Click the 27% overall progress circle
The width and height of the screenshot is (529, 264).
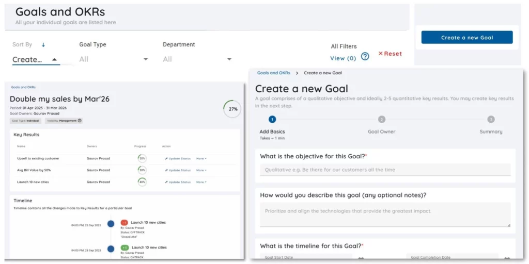(x=233, y=109)
